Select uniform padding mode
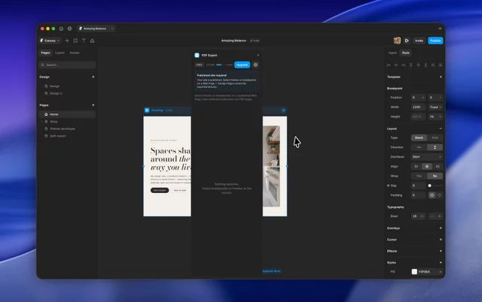Screen dimensions: 482x302 432,195
